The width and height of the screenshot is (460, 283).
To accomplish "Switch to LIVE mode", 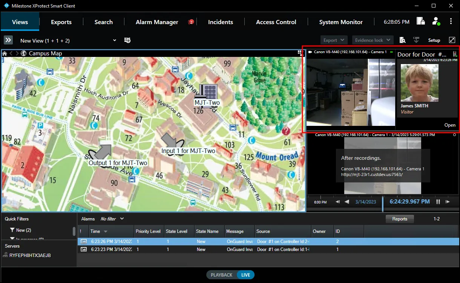I will (x=246, y=275).
